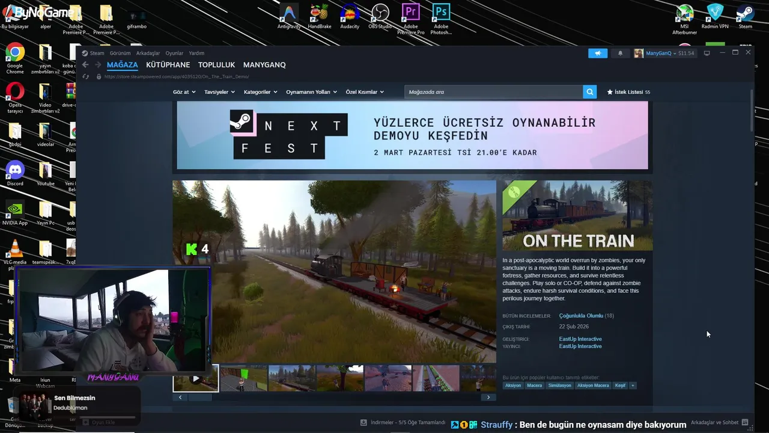
Task: Open the Görünüm menu
Action: [x=120, y=53]
